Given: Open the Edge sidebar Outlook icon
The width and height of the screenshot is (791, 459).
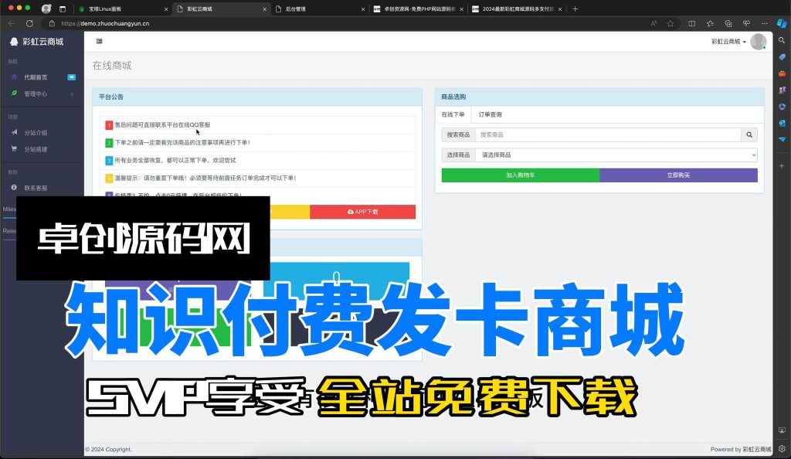Looking at the screenshot, I should 782,123.
